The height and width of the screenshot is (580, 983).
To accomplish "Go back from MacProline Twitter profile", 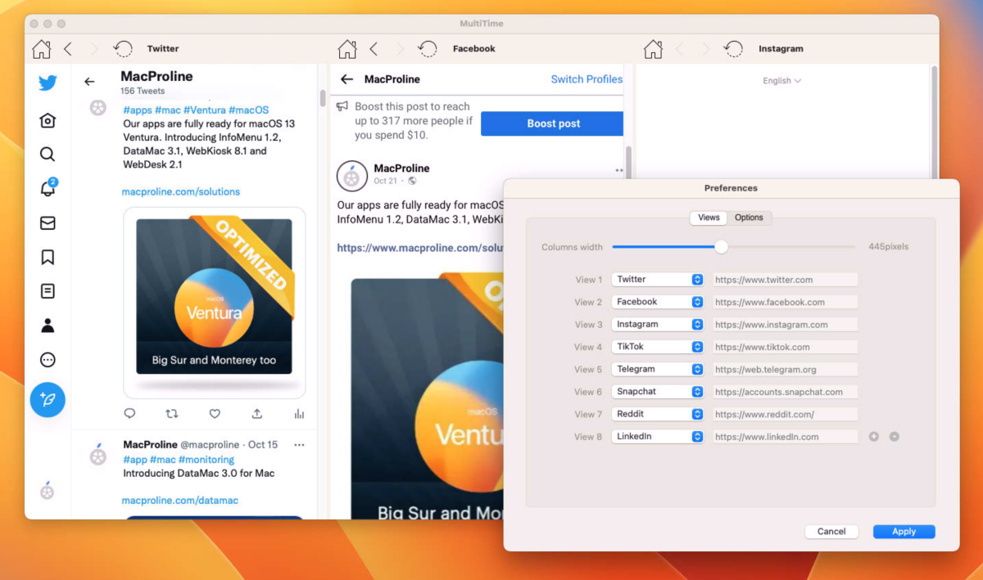I will [x=89, y=82].
